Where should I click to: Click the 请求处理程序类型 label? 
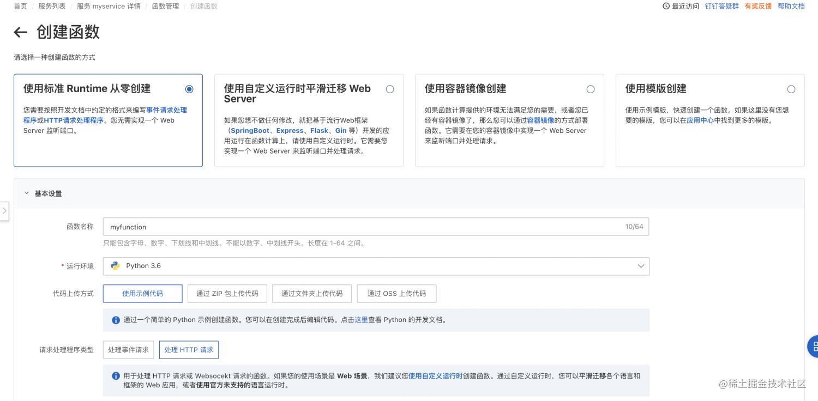click(67, 350)
